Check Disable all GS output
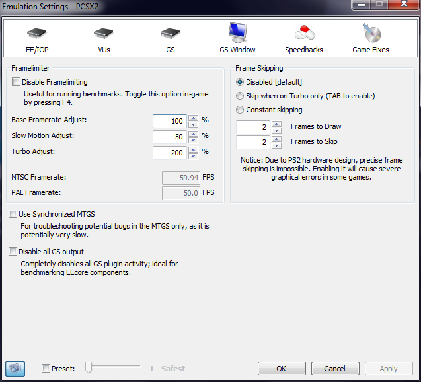 [13, 252]
